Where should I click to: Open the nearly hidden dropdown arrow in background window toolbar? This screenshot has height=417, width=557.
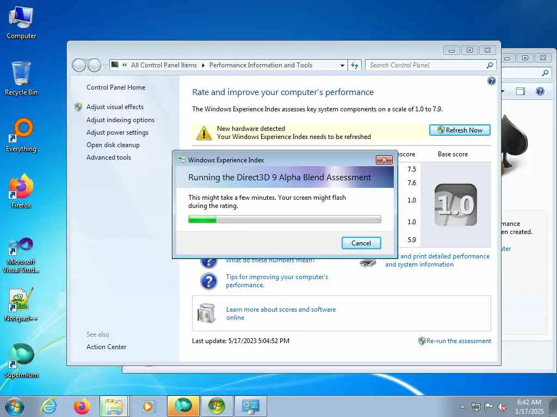pyautogui.click(x=503, y=91)
